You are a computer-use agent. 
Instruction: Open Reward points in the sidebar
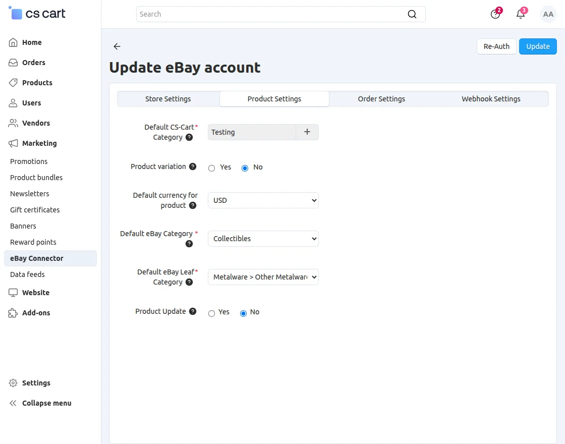33,242
